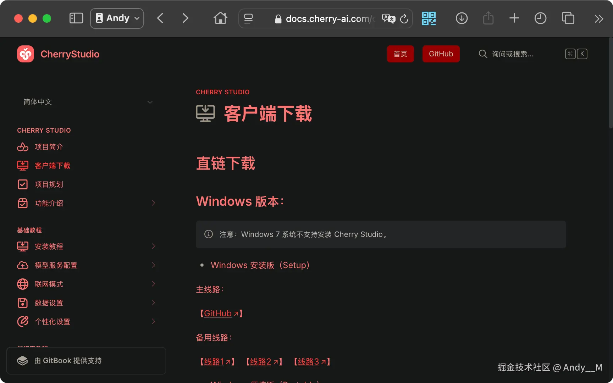Expand the 功能介绍 section chevron
Image resolution: width=613 pixels, height=383 pixels.
[x=153, y=203]
